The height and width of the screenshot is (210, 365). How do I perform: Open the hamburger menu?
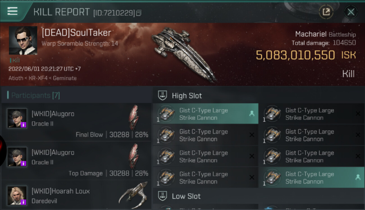[12, 11]
